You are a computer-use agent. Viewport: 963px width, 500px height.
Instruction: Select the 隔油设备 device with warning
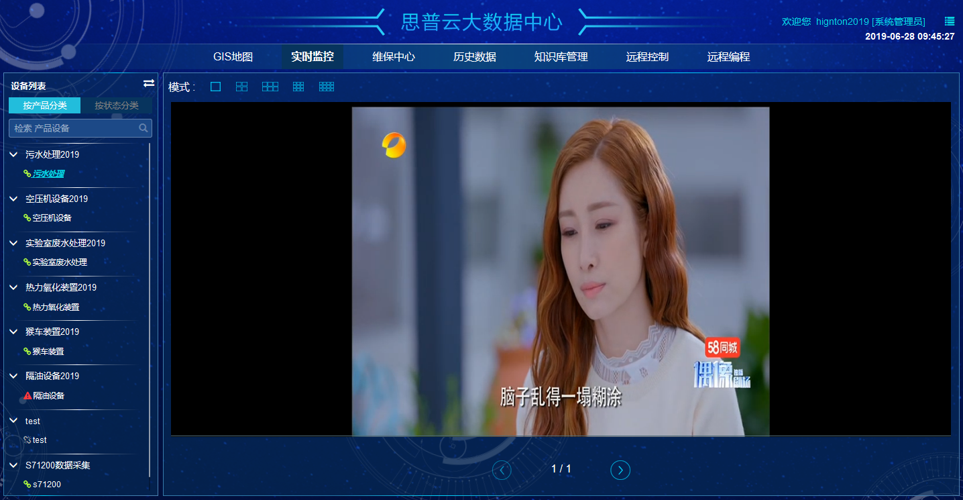(48, 396)
